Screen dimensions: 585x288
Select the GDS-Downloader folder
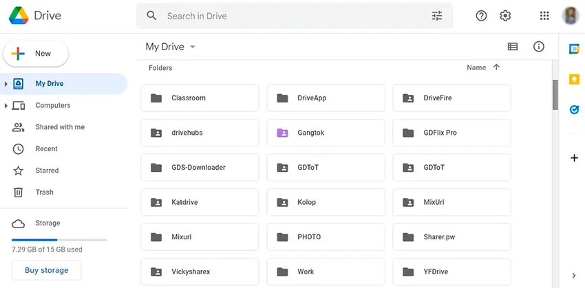[200, 167]
